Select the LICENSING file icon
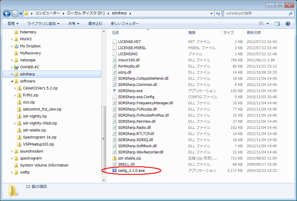Viewport: 297px width, 201px height. 115,54
